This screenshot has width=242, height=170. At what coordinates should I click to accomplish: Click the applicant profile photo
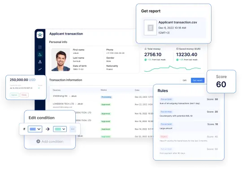pos(60,60)
